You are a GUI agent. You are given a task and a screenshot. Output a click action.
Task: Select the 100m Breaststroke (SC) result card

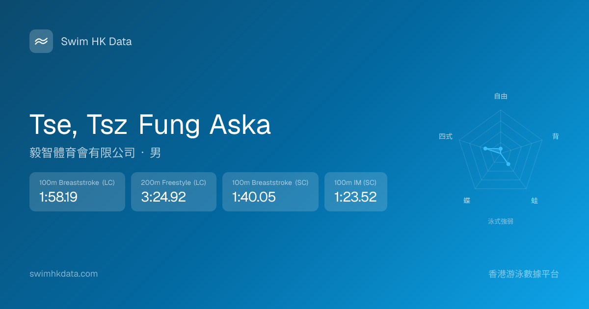click(270, 192)
